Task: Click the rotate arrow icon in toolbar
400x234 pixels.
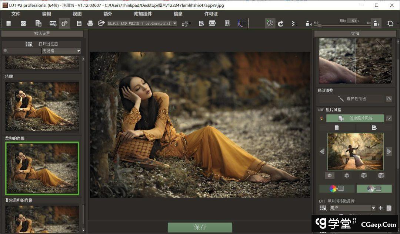Action: [x=281, y=24]
